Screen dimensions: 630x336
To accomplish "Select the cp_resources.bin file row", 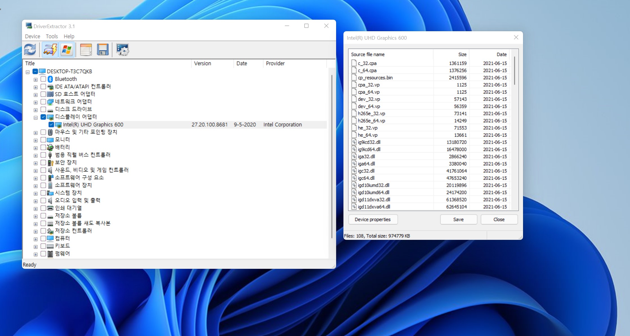I will coord(429,78).
